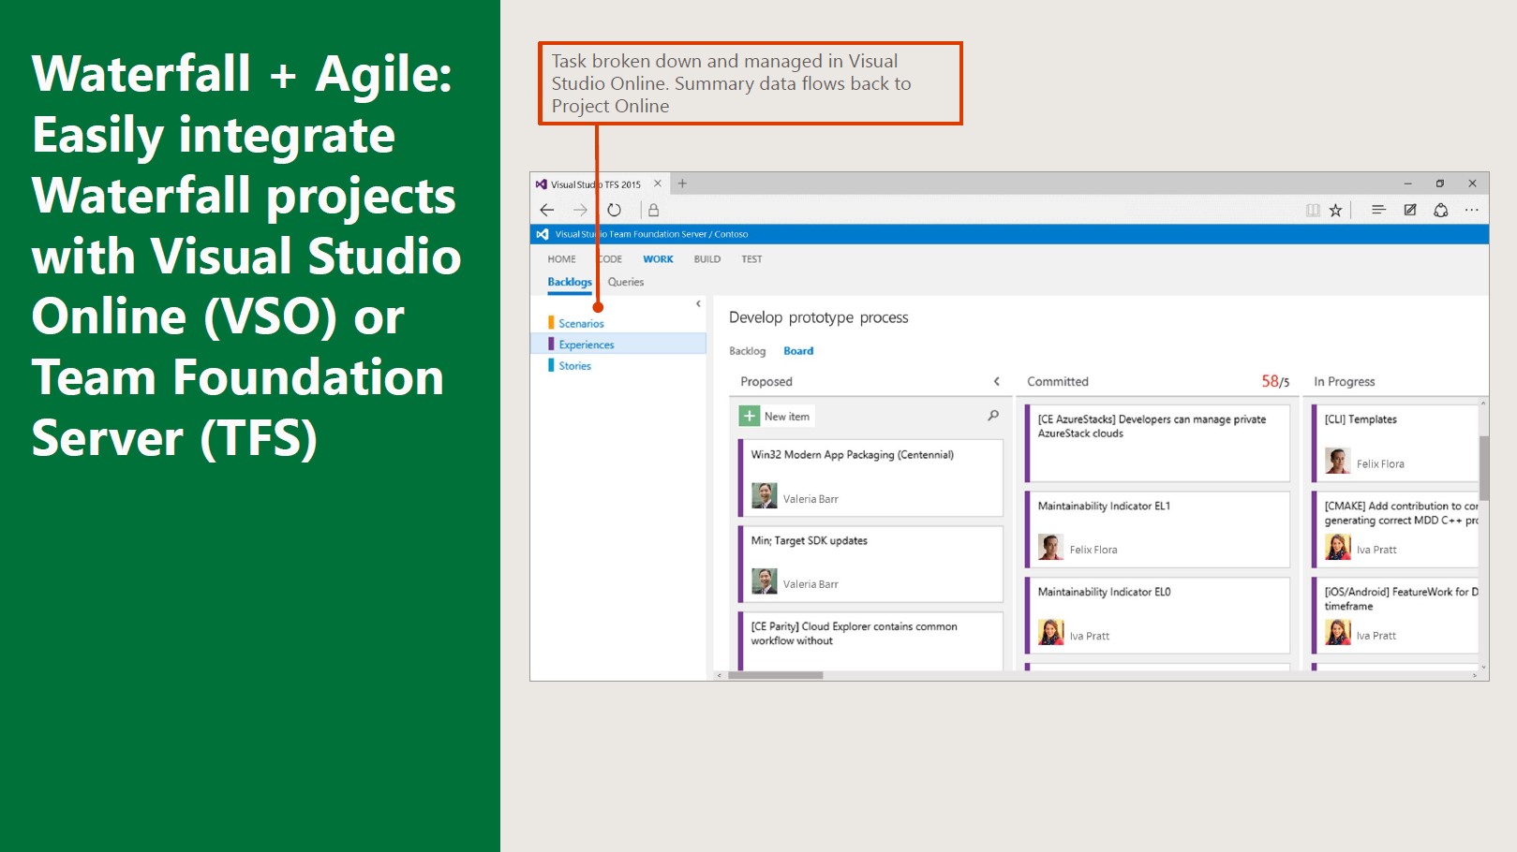Click Felix Flora avatar on CLI Templates card
Screen dimensions: 1517x852
(1338, 461)
